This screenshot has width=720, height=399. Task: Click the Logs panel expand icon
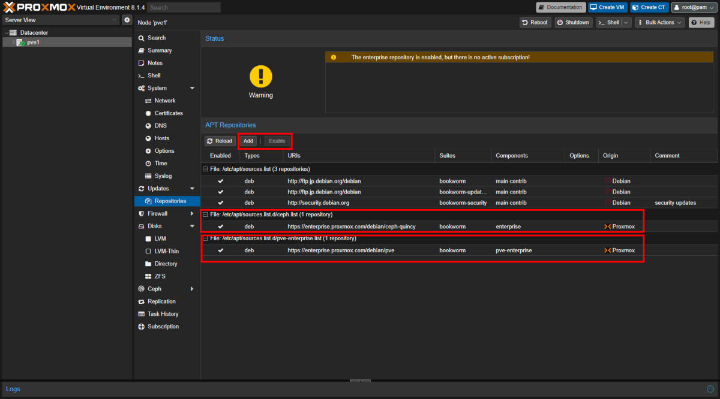(x=710, y=389)
